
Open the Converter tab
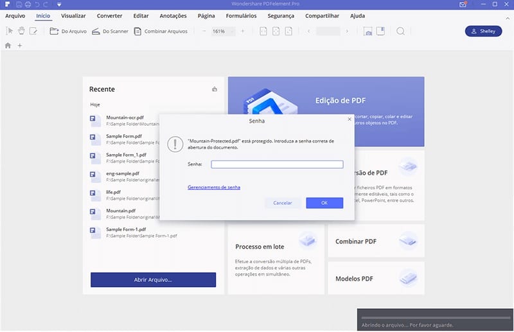coord(109,15)
